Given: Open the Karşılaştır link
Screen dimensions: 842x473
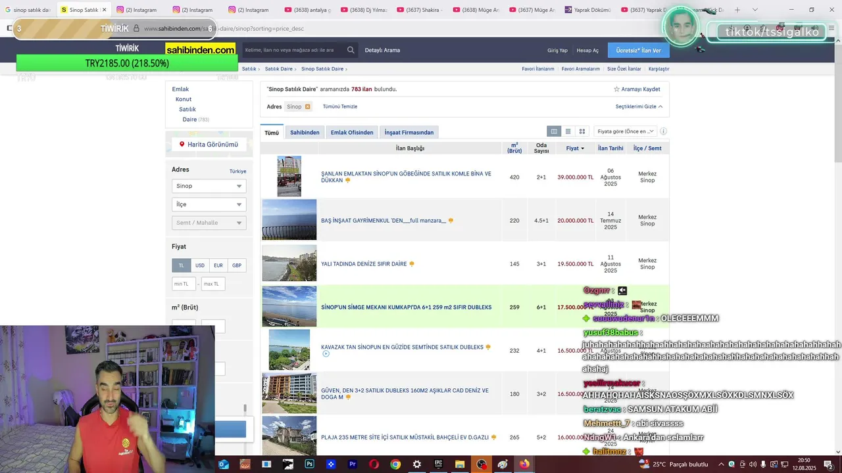Looking at the screenshot, I should point(659,69).
